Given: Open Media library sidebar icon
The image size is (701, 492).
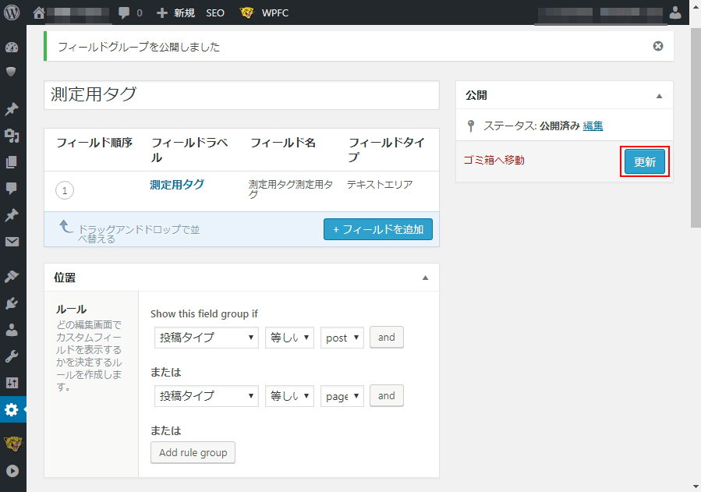Looking at the screenshot, I should [12, 136].
